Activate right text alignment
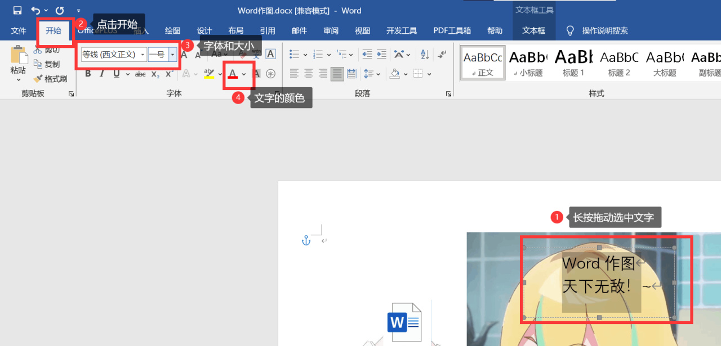The image size is (721, 346). 322,73
